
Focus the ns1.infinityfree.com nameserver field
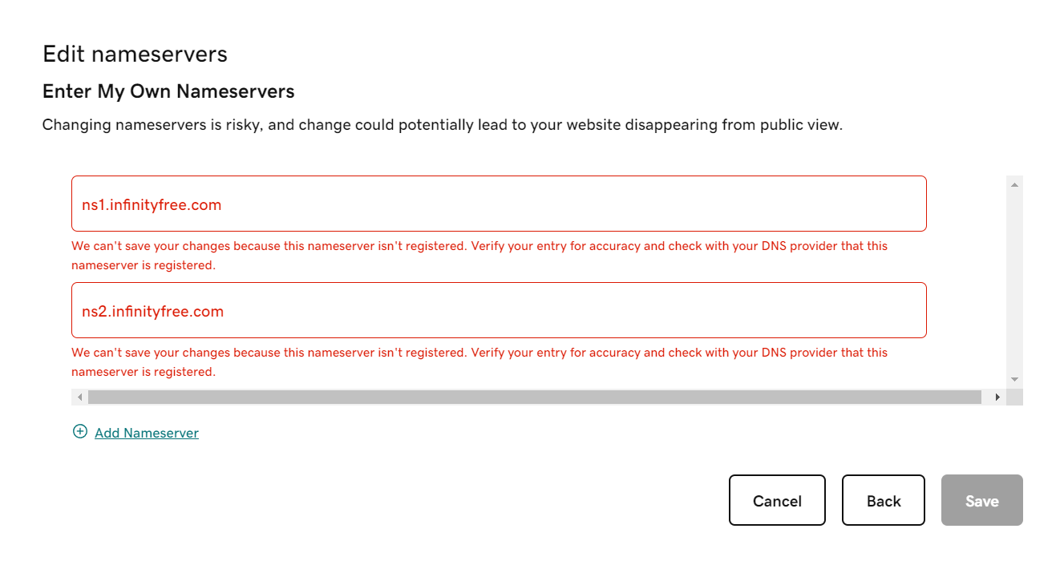[499, 204]
